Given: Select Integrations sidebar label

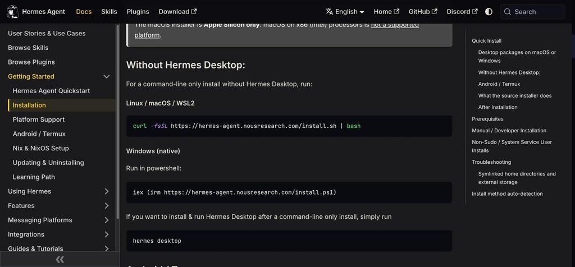Looking at the screenshot, I should tap(26, 234).
